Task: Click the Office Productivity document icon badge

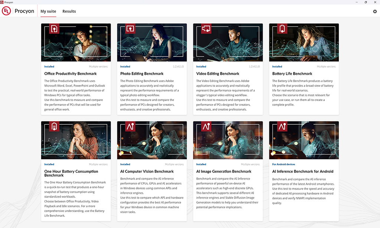Action: point(54,29)
